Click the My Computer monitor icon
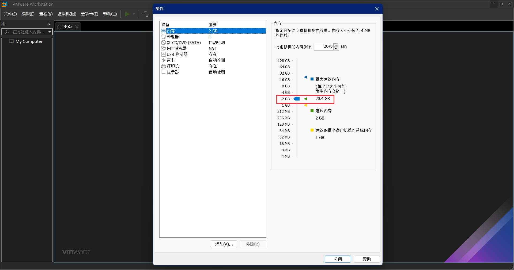514x270 pixels. click(12, 41)
